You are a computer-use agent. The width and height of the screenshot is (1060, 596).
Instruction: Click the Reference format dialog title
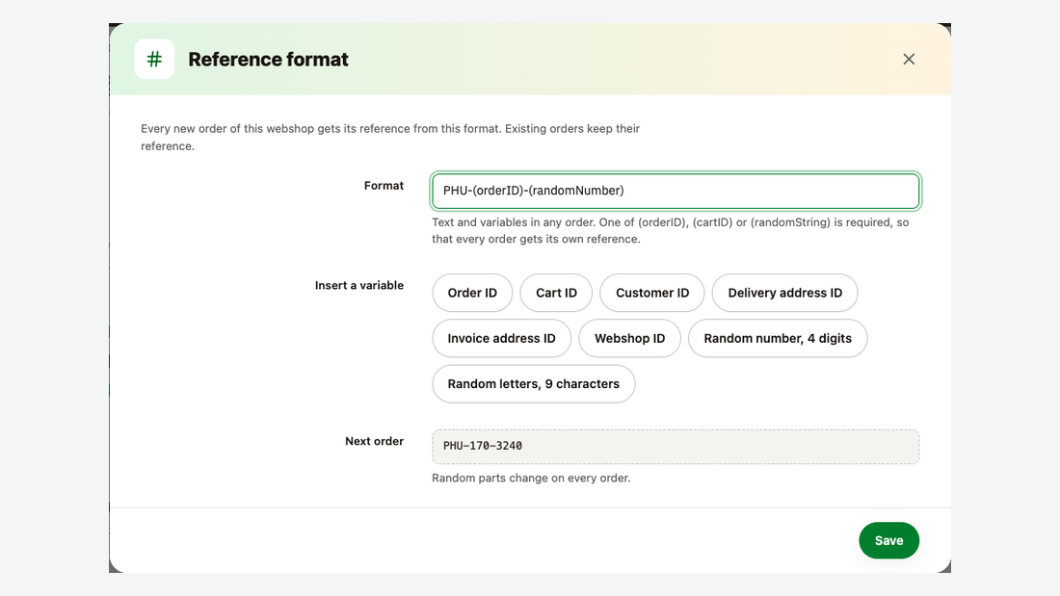click(x=269, y=60)
